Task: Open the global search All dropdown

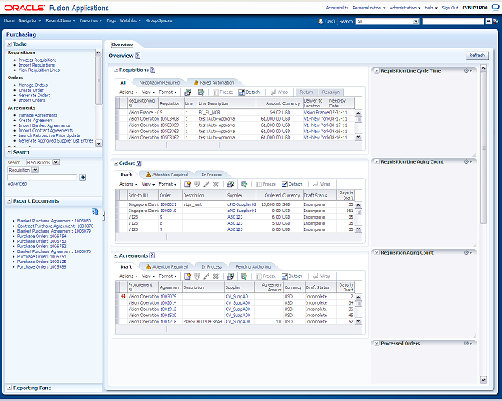Action: point(416,21)
